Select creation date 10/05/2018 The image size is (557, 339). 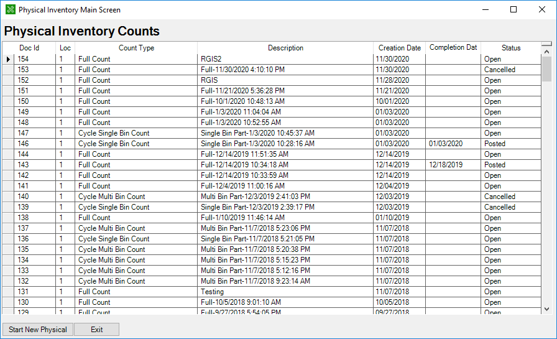tap(399, 302)
